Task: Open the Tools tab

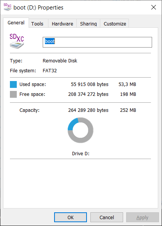Action: [37, 24]
